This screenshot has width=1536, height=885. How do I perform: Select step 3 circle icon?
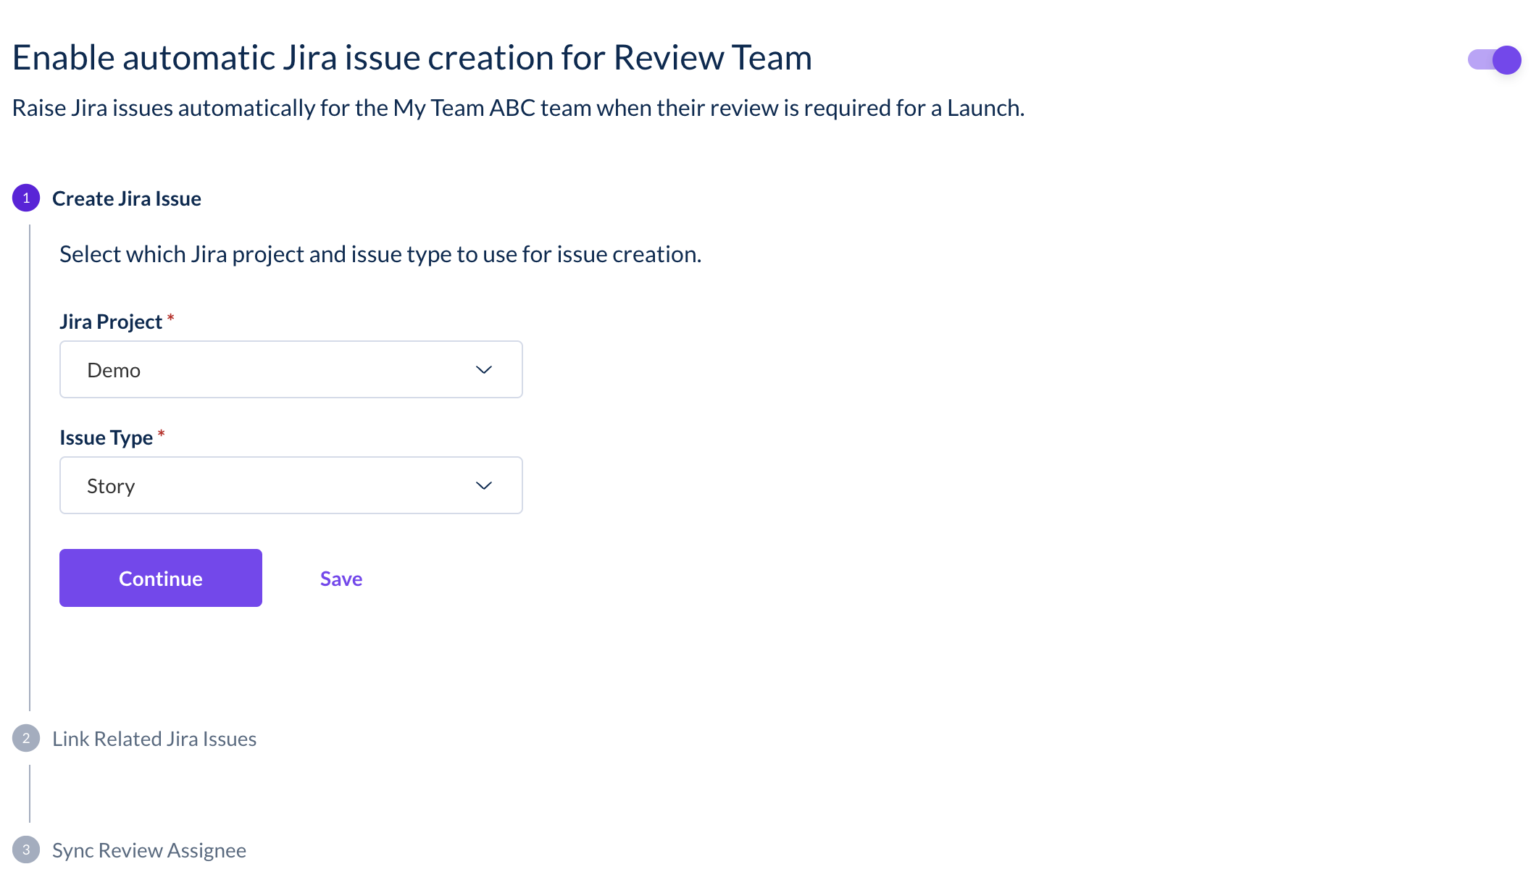pos(26,850)
